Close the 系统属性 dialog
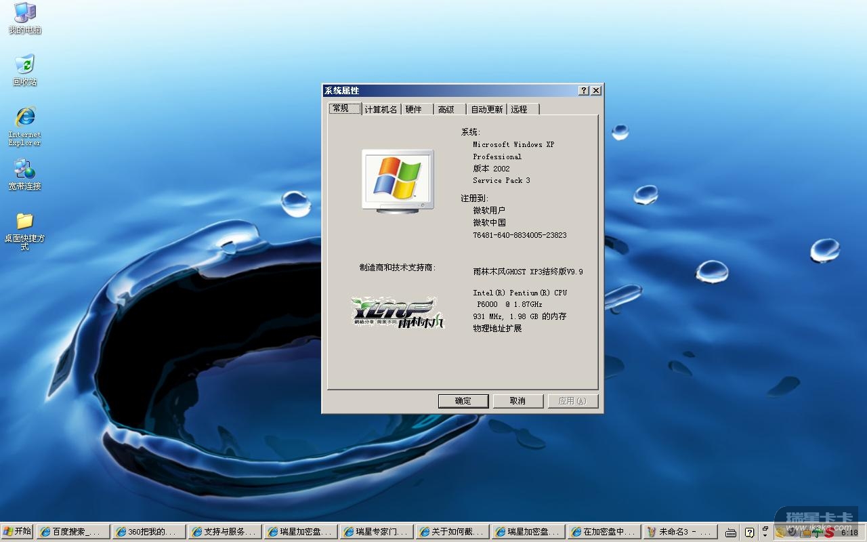Viewport: 867px width, 542px height. (596, 91)
